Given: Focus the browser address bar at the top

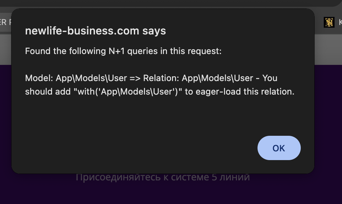Looking at the screenshot, I should point(169,3).
